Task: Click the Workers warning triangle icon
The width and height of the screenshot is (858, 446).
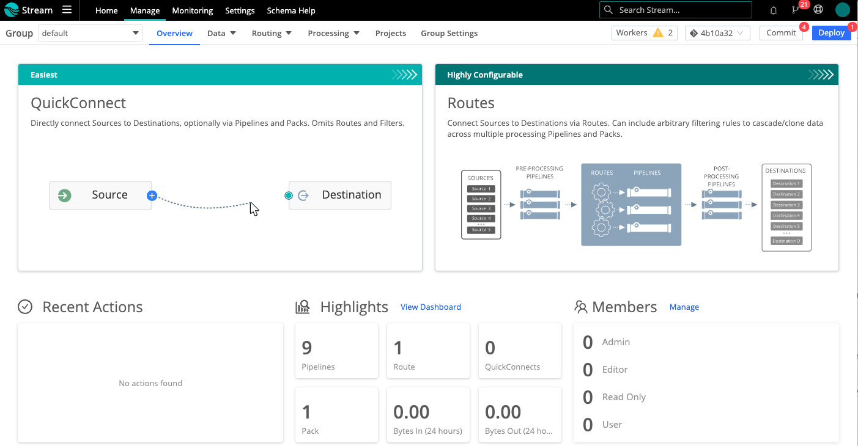Action: (658, 33)
